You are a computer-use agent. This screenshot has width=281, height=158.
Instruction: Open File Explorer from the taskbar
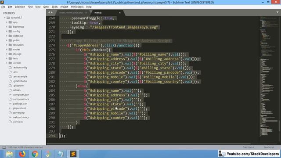[x=9, y=154]
